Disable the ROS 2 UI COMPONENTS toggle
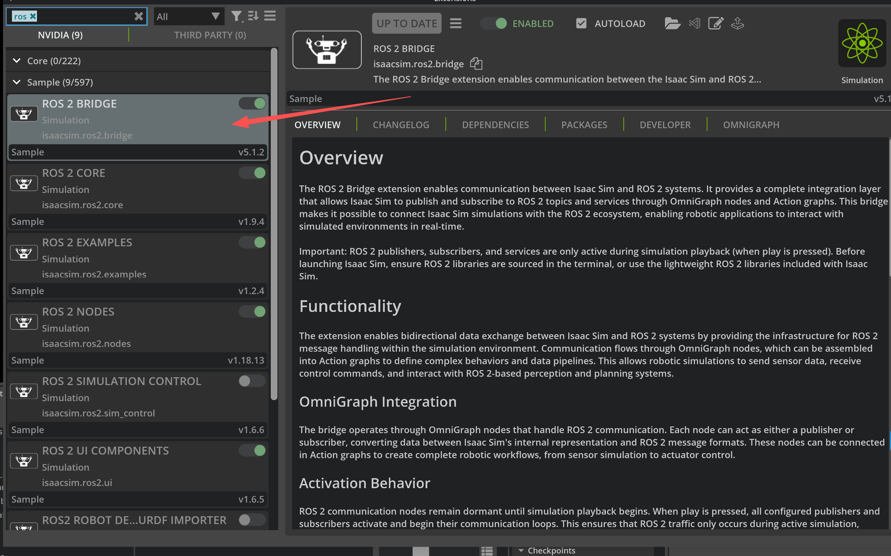The width and height of the screenshot is (891, 556). [x=252, y=450]
